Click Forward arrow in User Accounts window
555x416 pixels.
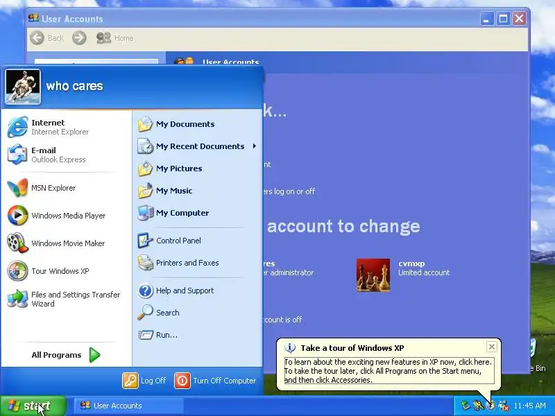click(x=79, y=38)
